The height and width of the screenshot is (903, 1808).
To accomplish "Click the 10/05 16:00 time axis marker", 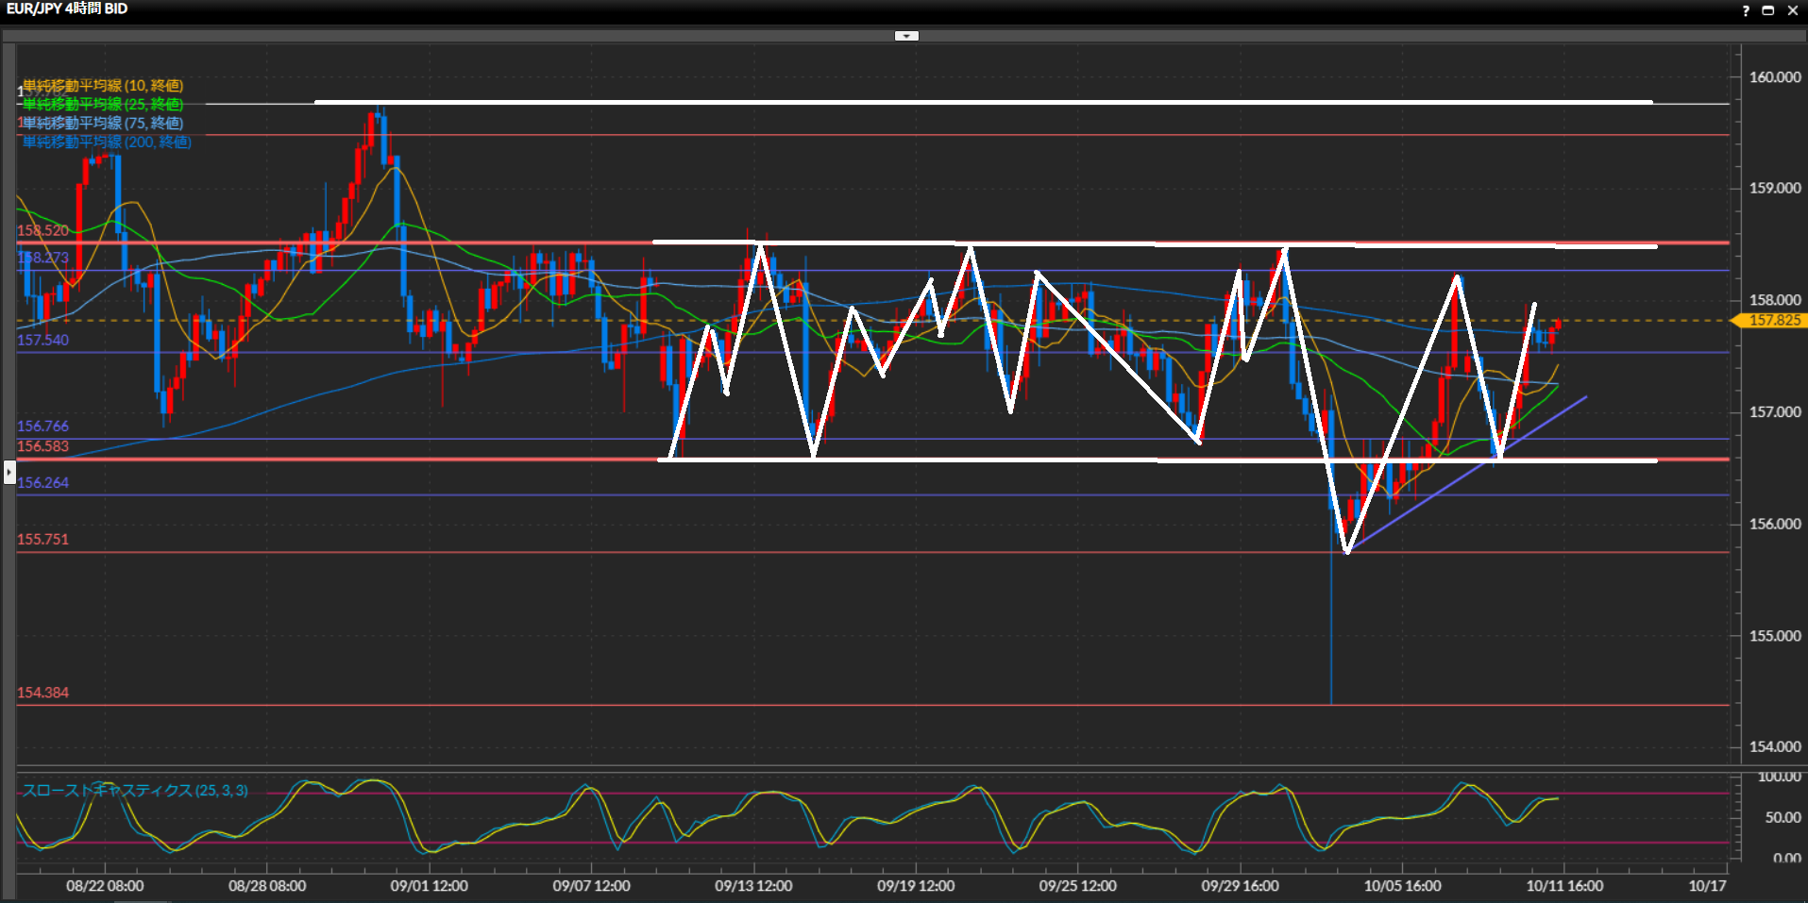I will pyautogui.click(x=1402, y=886).
